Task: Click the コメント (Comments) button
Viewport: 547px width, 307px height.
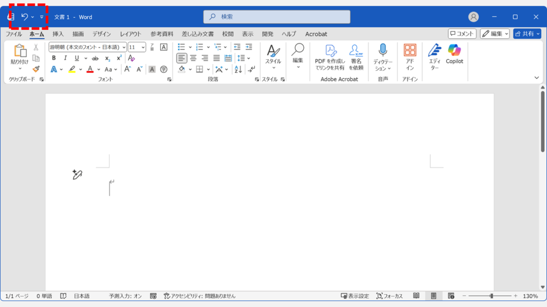Action: click(462, 34)
